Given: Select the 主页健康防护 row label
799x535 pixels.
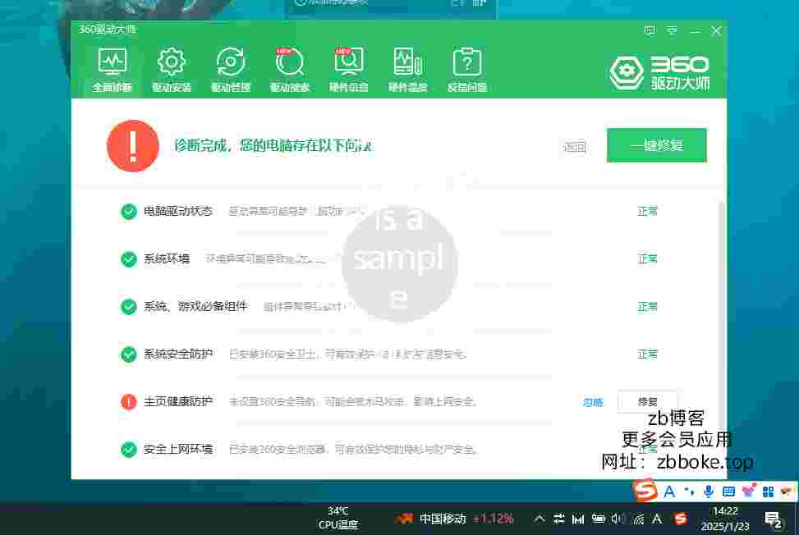Looking at the screenshot, I should pos(178,401).
